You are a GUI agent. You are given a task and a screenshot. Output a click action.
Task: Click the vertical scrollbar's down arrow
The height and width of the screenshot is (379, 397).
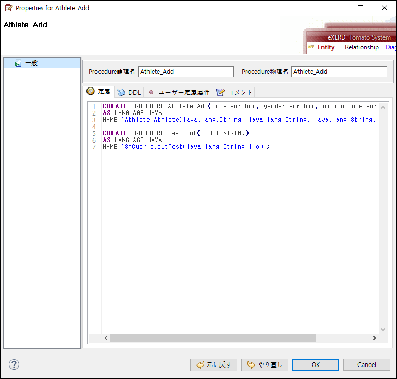click(x=383, y=329)
